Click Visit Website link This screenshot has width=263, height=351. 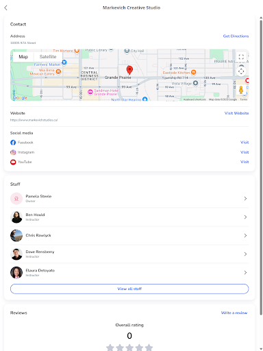tap(236, 113)
